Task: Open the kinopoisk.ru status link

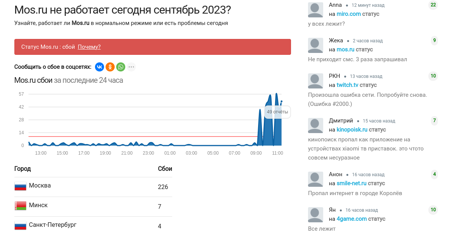Action: pyautogui.click(x=352, y=130)
